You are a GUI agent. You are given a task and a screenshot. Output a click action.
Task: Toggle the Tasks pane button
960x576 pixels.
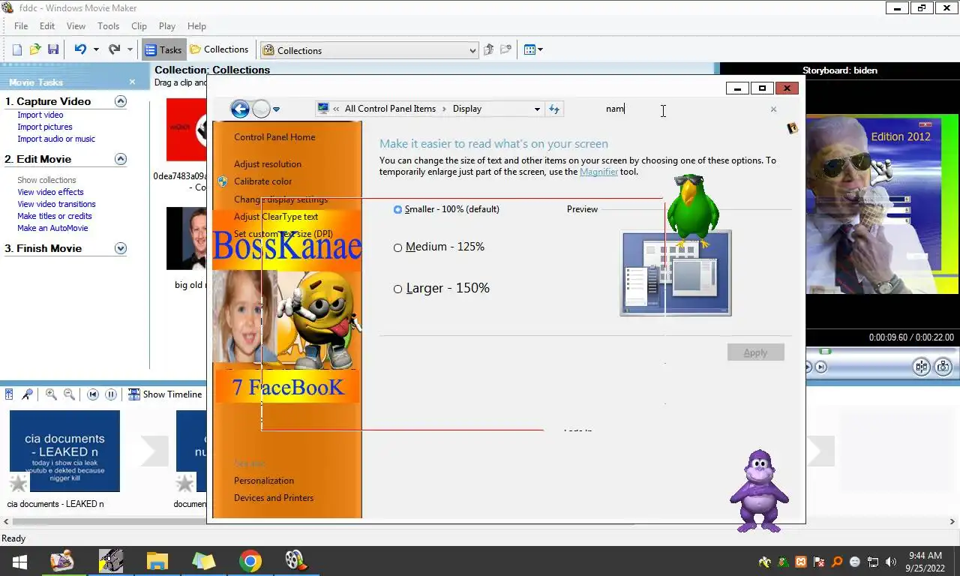point(163,49)
